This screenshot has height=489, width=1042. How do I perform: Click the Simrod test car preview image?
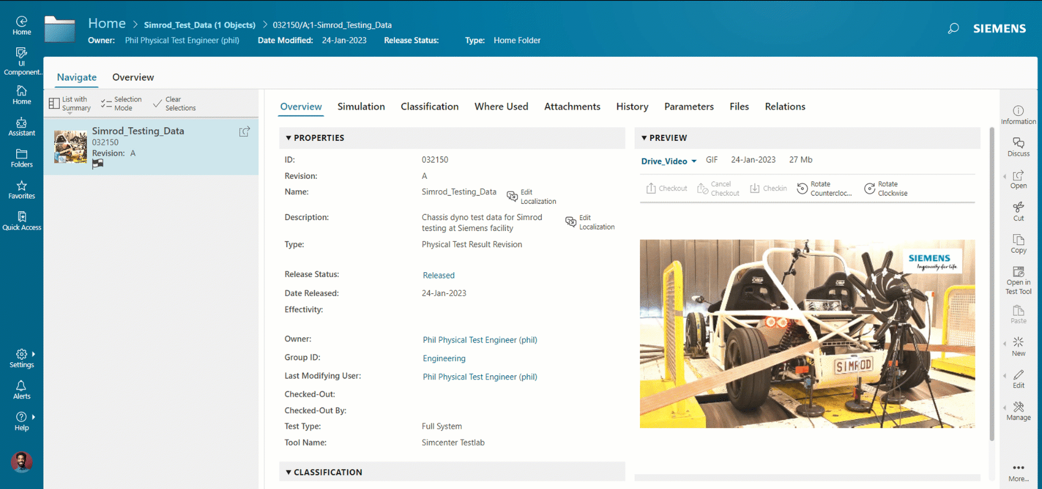click(x=807, y=334)
